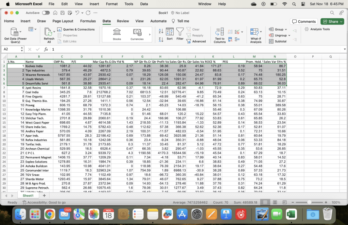
Task: Select row 15 header
Action: 4,122
